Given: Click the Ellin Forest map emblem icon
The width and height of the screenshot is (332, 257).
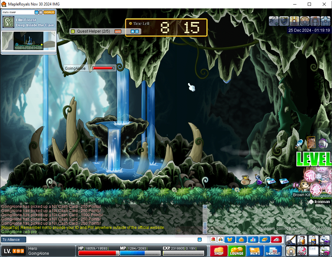Looking at the screenshot, I should (x=8, y=22).
